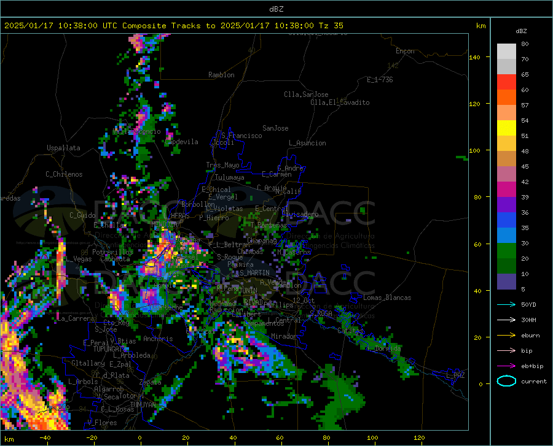Click the magenta eb+bip arrow icon

(x=506, y=366)
